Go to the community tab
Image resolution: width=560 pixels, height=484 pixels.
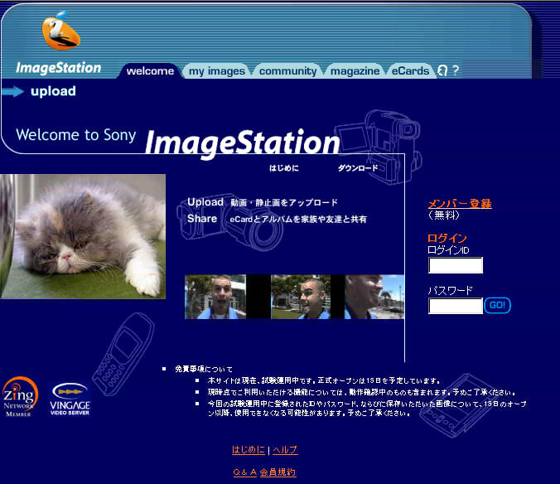click(x=287, y=70)
